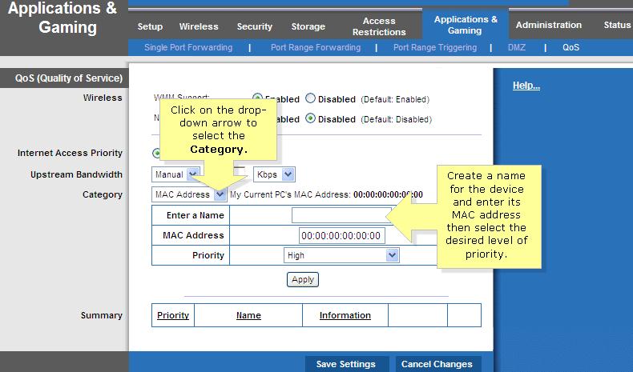Select the Access Restrictions tab
The image size is (633, 372).
[x=379, y=26]
